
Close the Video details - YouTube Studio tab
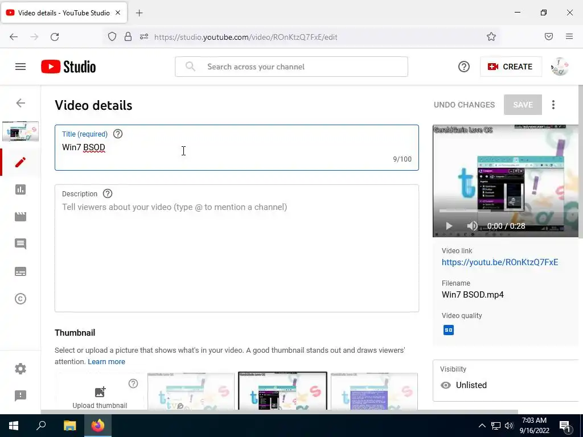point(118,13)
